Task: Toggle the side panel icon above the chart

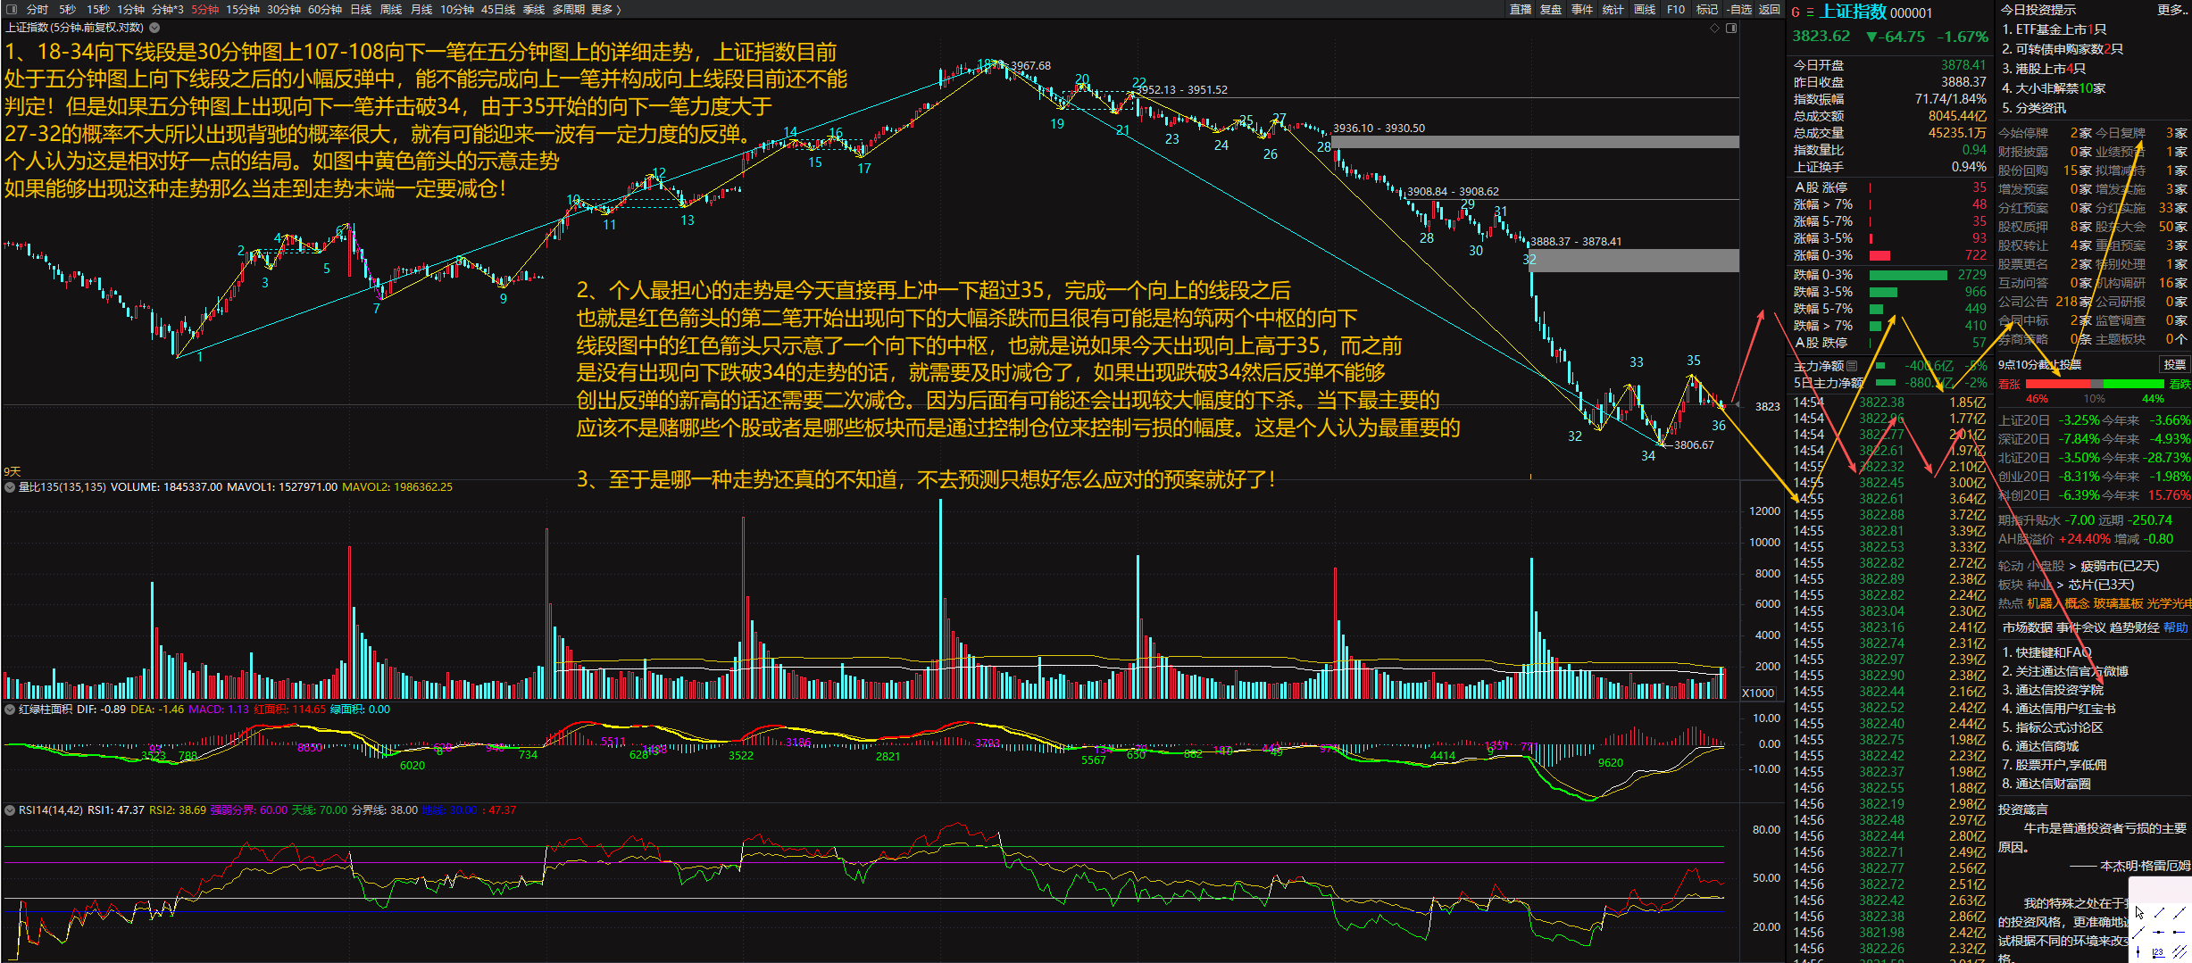Action: click(1731, 28)
